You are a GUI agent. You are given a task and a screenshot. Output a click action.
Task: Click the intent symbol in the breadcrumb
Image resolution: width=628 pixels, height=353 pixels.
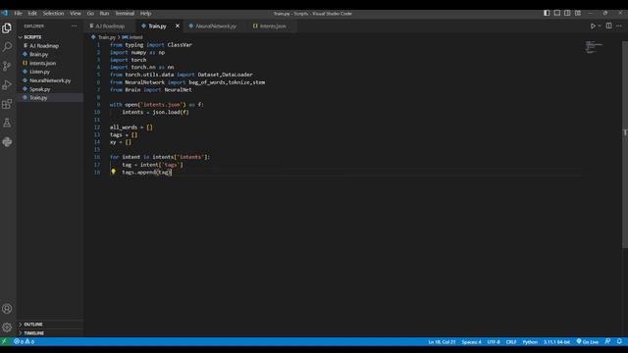tap(132, 37)
